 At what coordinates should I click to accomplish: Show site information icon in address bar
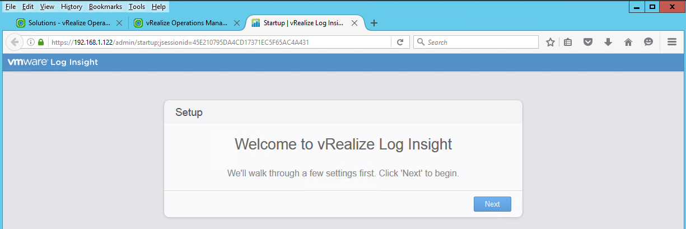31,42
